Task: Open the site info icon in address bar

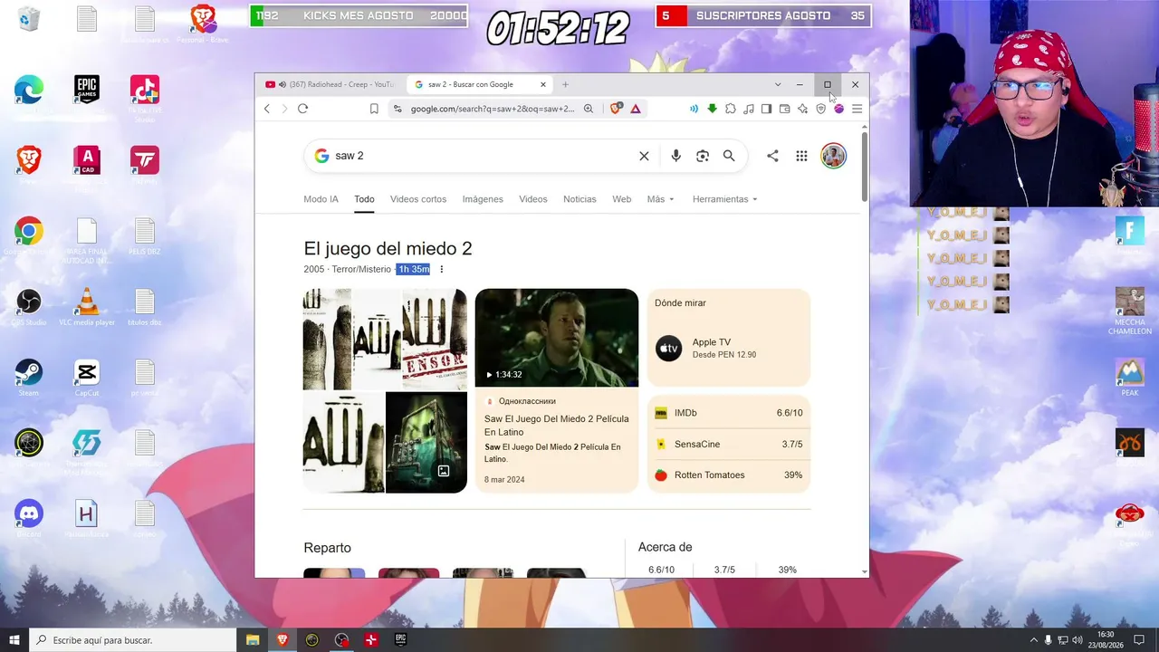Action: coord(397,109)
